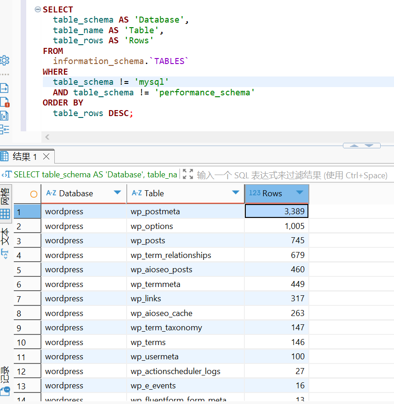Open the Database column filter dropdown

tap(117, 193)
